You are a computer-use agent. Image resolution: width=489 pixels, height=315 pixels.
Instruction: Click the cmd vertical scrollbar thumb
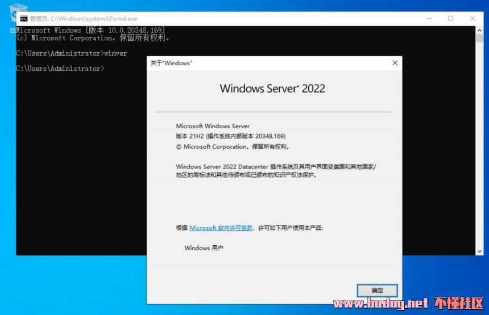pyautogui.click(x=479, y=39)
